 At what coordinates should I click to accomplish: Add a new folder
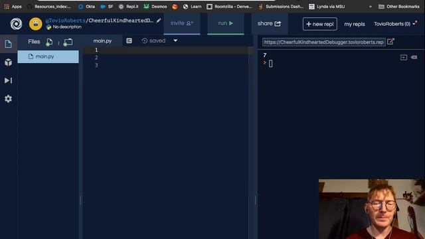click(68, 42)
